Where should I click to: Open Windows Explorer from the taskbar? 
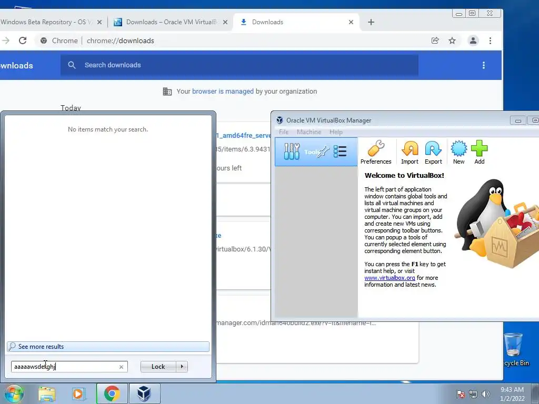tap(47, 394)
